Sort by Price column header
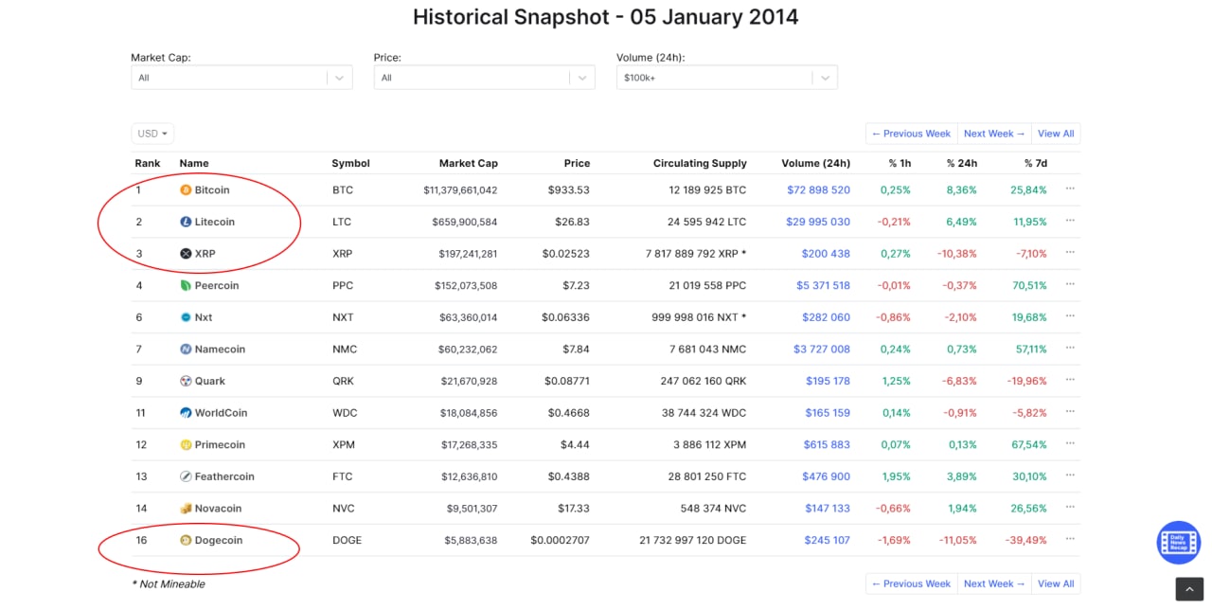 click(577, 163)
